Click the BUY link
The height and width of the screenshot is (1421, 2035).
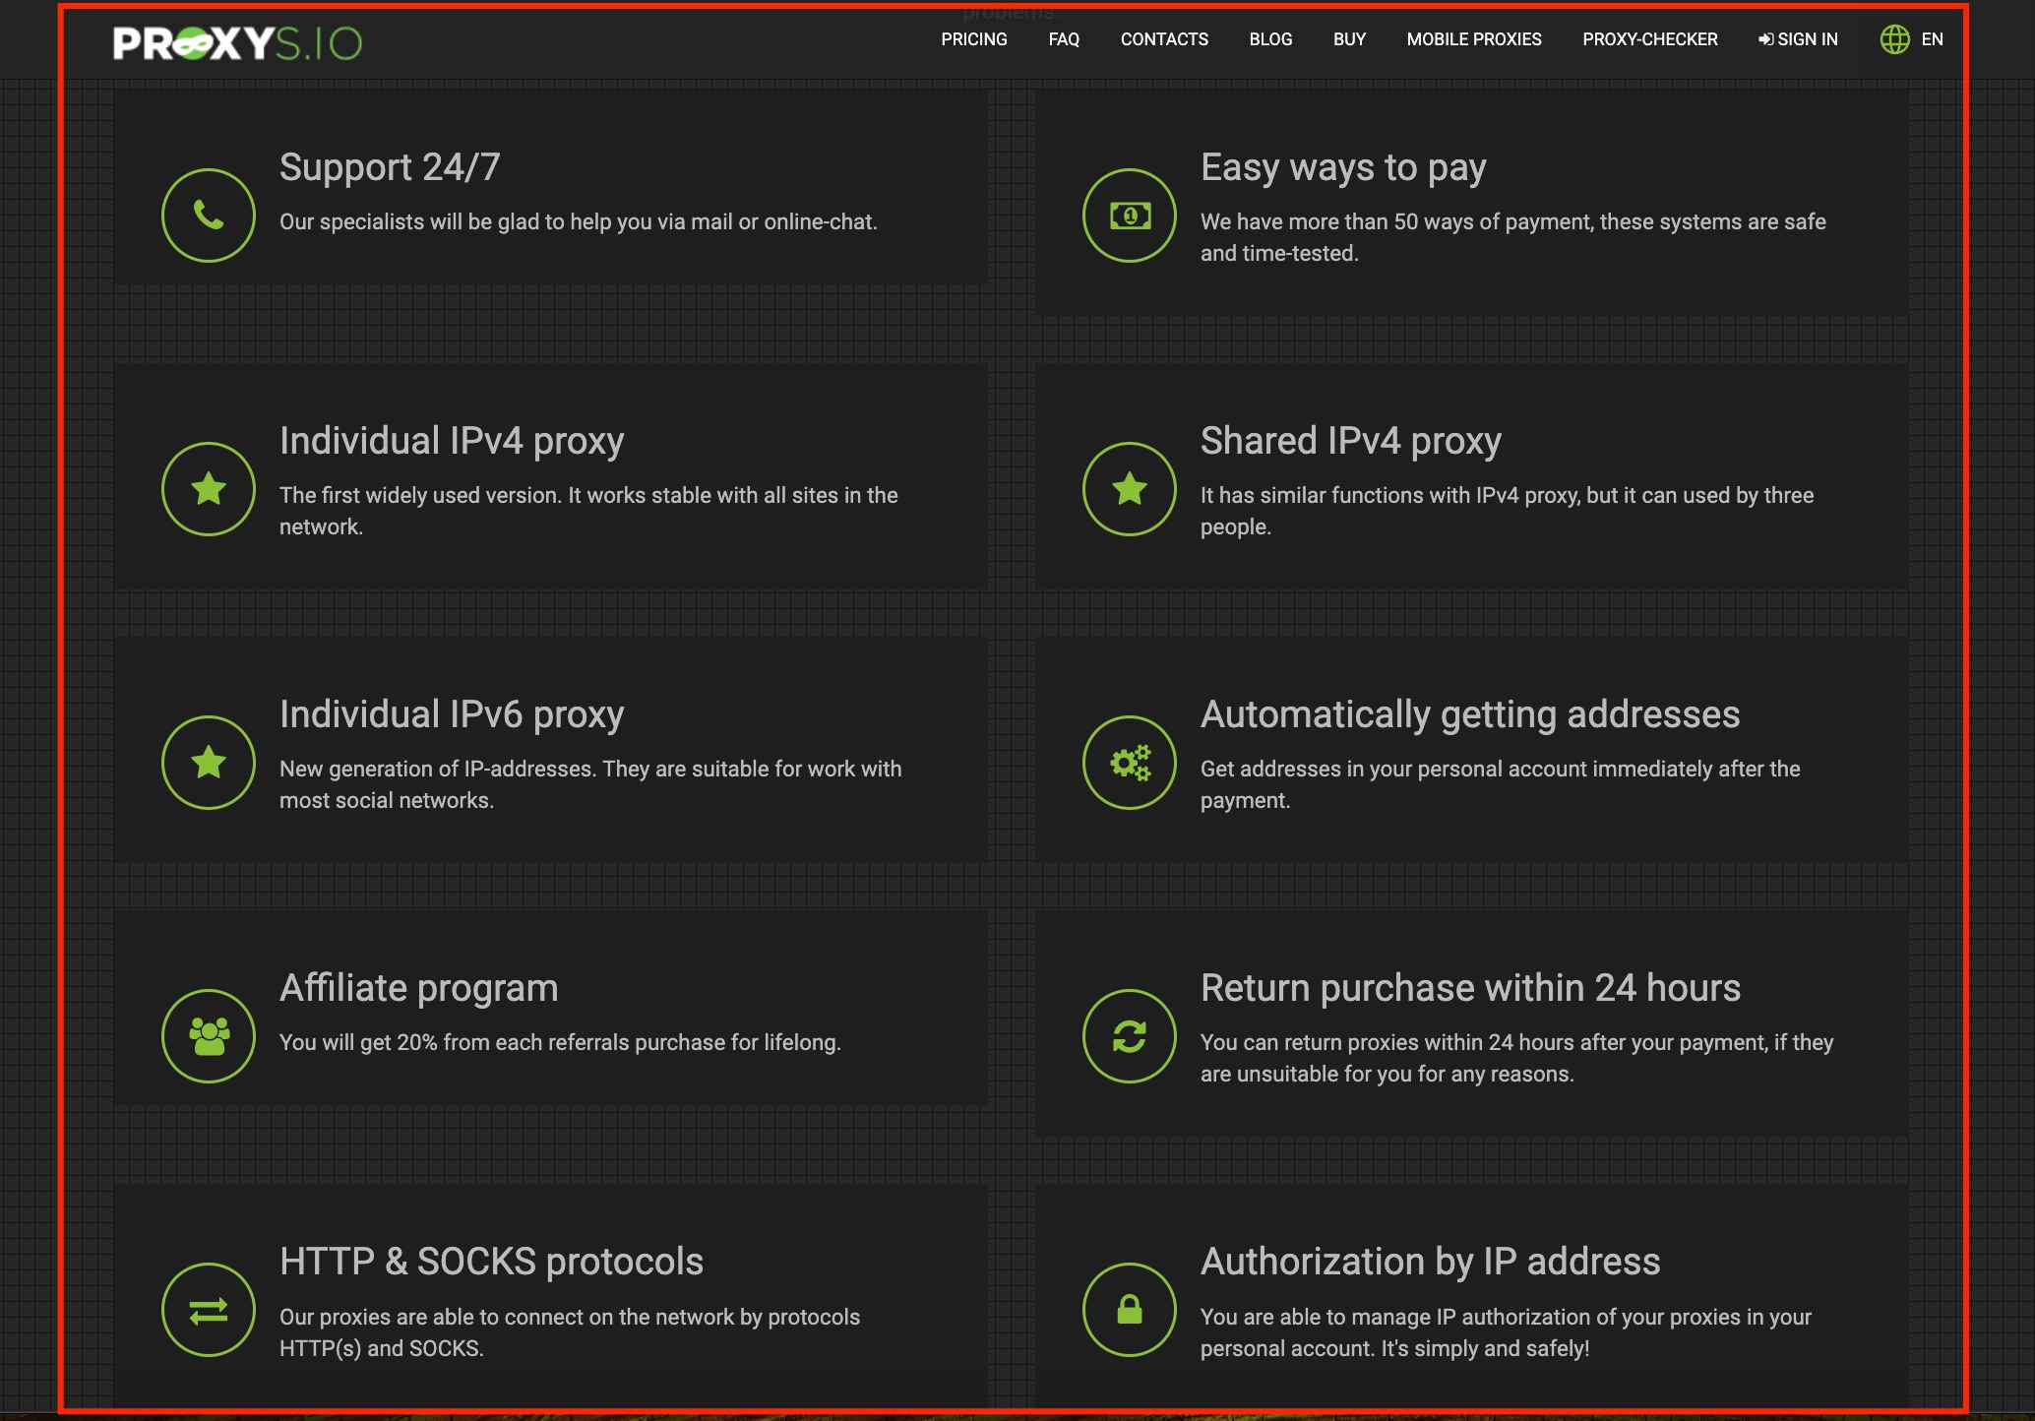tap(1348, 38)
